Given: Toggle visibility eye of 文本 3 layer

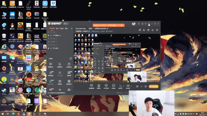Looking at the screenshot, I should [x=48, y=32].
